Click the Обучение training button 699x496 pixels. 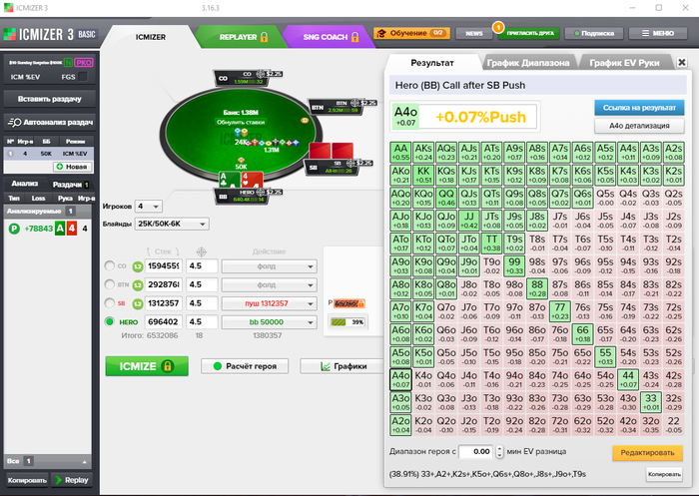(x=411, y=33)
